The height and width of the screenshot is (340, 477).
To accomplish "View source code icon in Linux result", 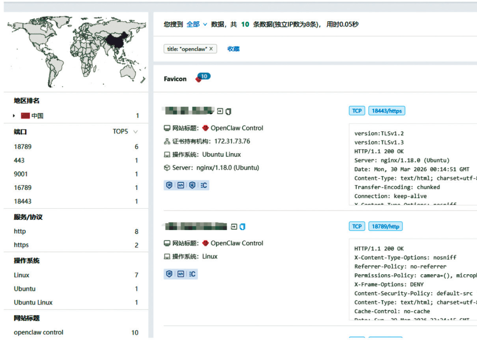I will coord(181,274).
